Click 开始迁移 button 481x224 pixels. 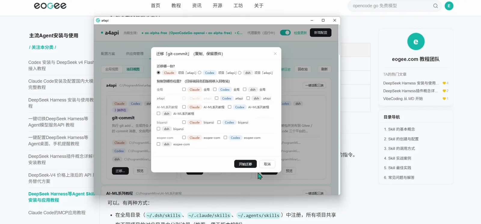[x=245, y=164]
